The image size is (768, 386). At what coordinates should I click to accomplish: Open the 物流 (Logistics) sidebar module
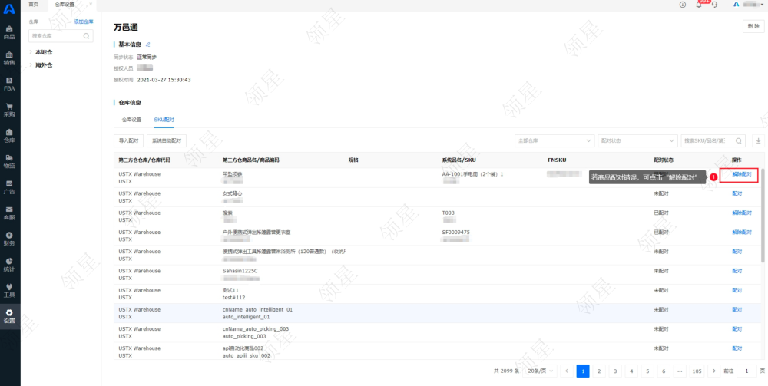point(9,161)
